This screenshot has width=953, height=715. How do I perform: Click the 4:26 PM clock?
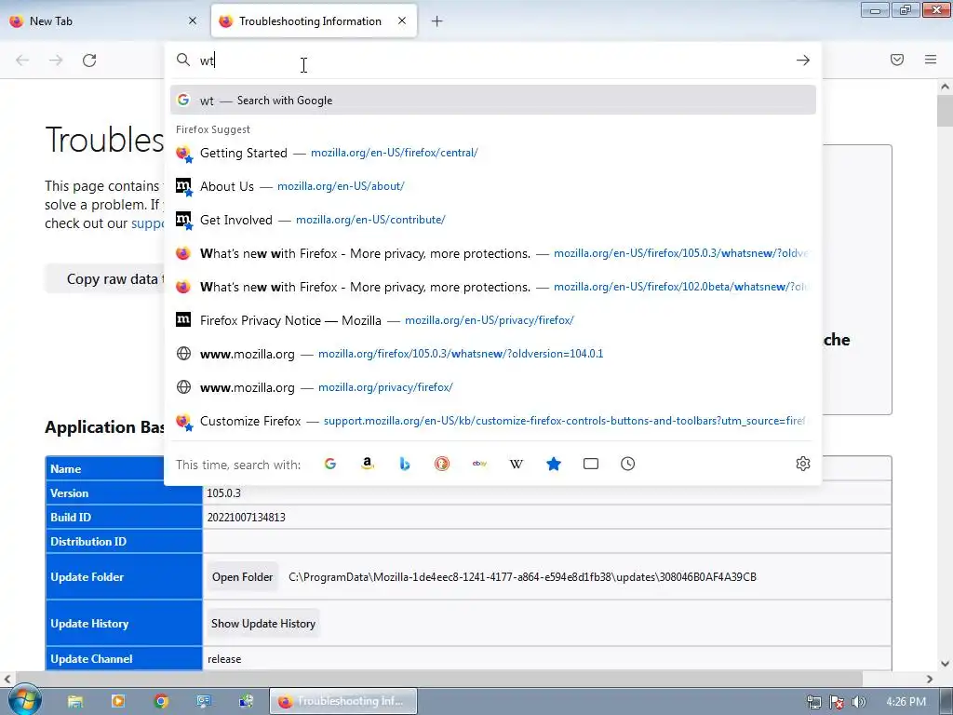pyautogui.click(x=906, y=702)
